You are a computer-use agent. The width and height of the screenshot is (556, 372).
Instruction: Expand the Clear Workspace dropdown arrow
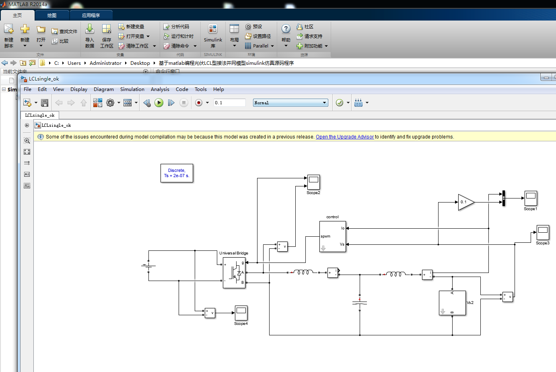click(x=154, y=46)
